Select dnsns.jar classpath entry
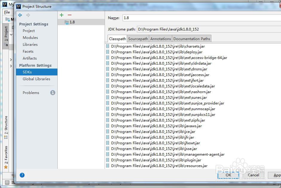Viewport: 281px width, 188px height. pyautogui.click(x=159, y=69)
